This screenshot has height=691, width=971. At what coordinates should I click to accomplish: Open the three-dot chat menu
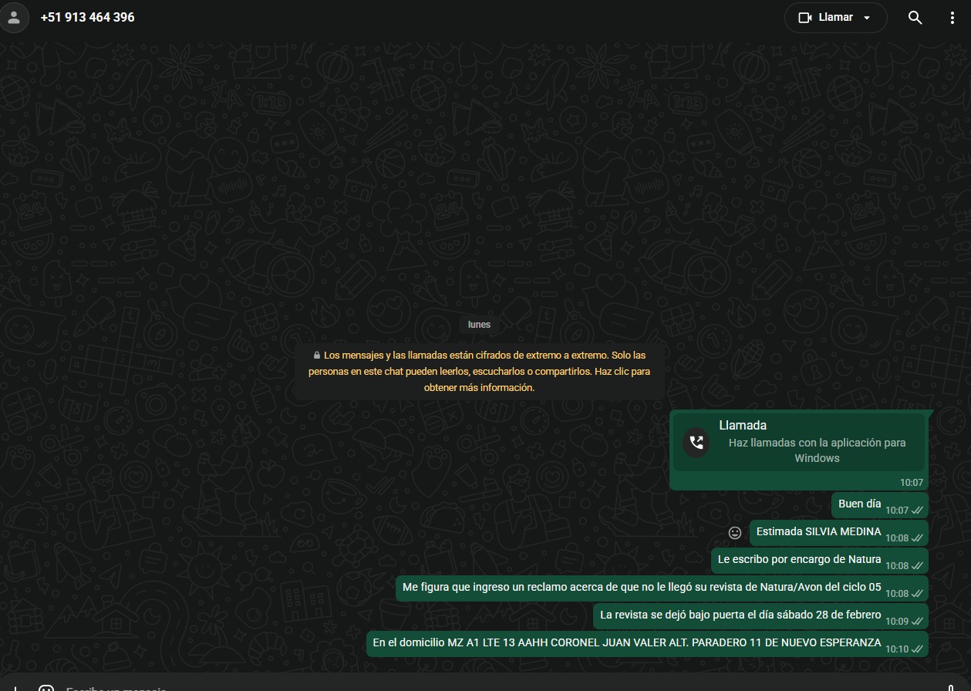pyautogui.click(x=952, y=18)
